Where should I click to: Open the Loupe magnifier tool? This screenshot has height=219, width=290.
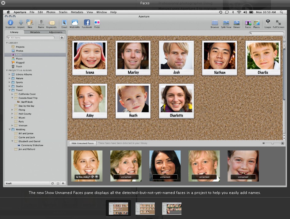[268, 23]
